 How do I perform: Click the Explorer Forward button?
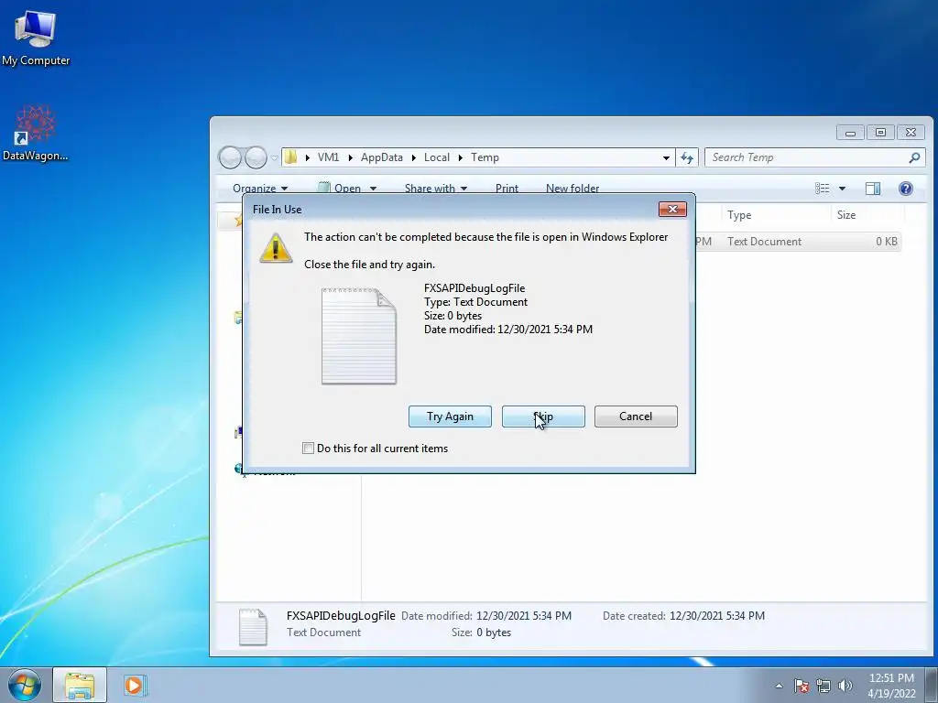coord(256,157)
